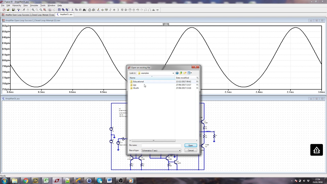Expand the Look in folder dropdown
The width and height of the screenshot is (327, 184).
[173, 73]
